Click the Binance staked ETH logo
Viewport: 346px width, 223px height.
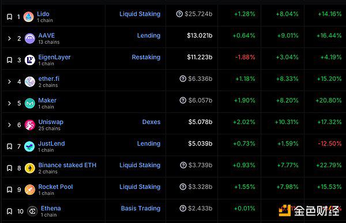pos(30,168)
